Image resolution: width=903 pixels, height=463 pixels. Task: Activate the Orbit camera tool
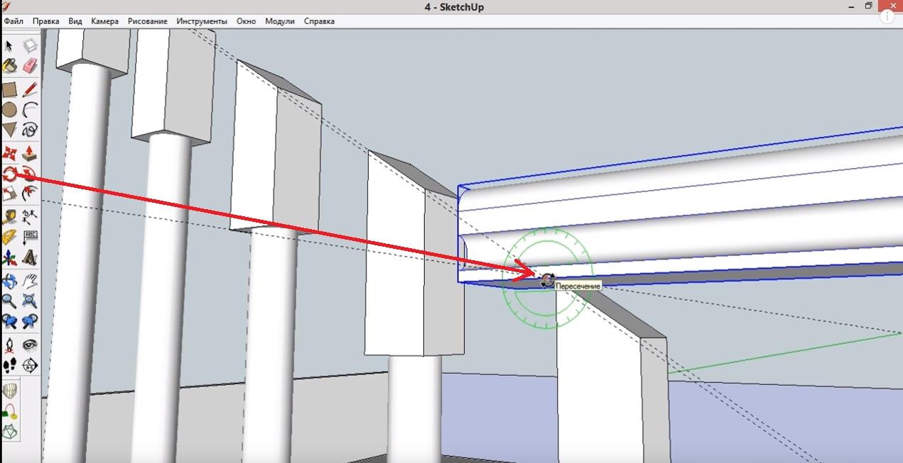click(9, 281)
